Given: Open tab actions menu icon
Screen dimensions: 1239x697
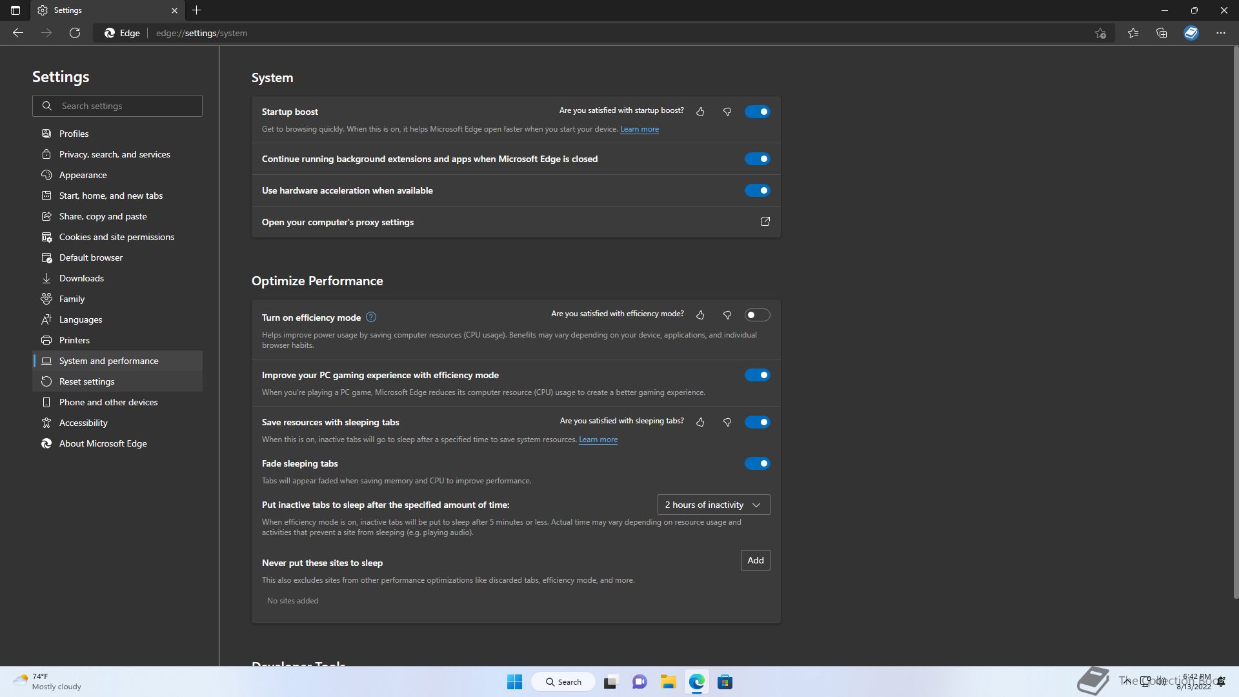Looking at the screenshot, I should (15, 10).
